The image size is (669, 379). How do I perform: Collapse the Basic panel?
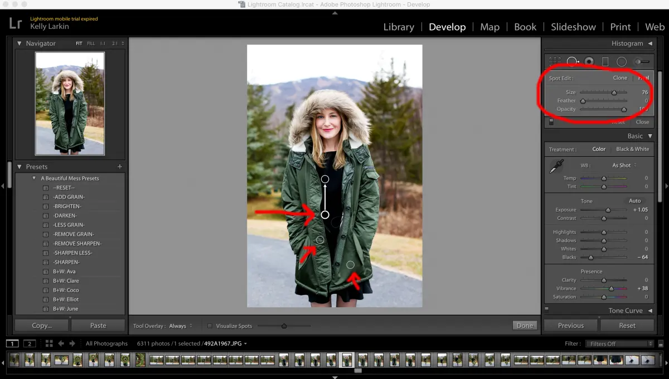pos(649,136)
